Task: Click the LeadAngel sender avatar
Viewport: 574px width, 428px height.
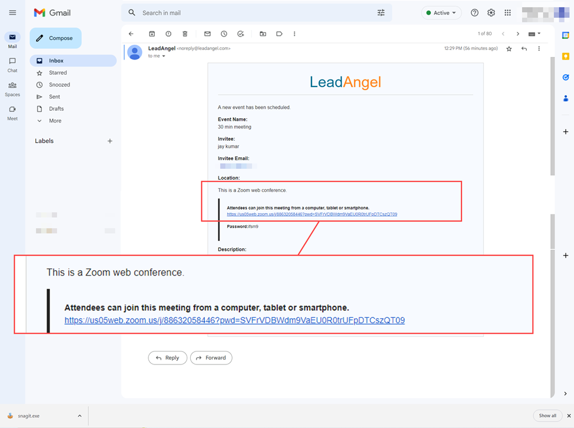Action: [135, 52]
